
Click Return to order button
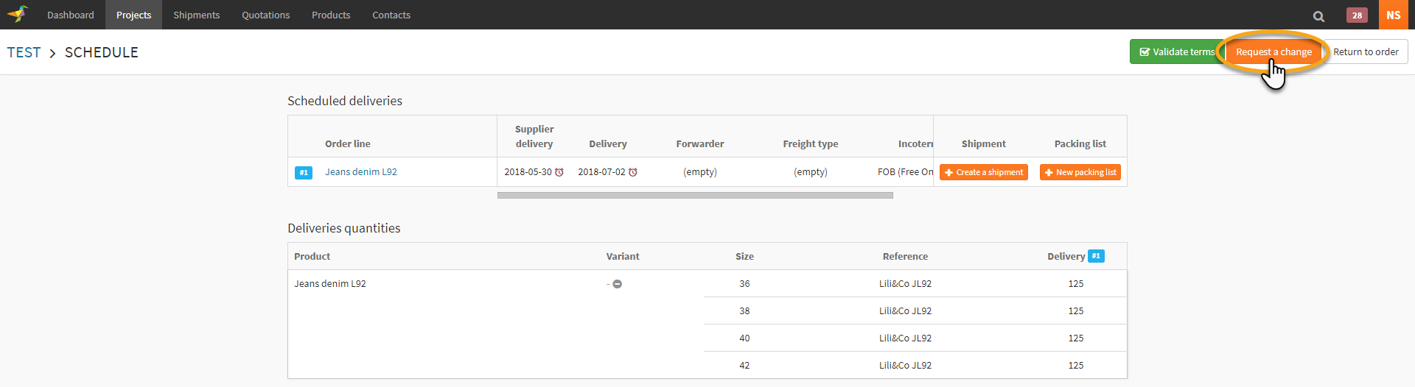point(1366,52)
